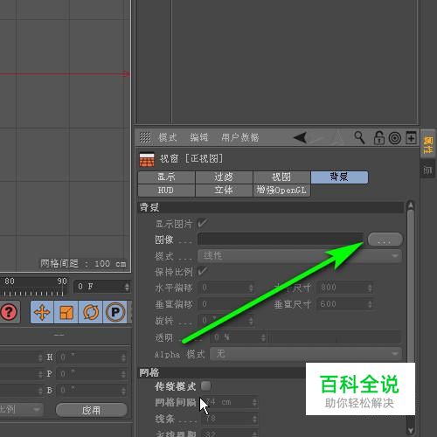Click the 网格 section header
This screenshot has width=437, height=437.
pyautogui.click(x=222, y=372)
